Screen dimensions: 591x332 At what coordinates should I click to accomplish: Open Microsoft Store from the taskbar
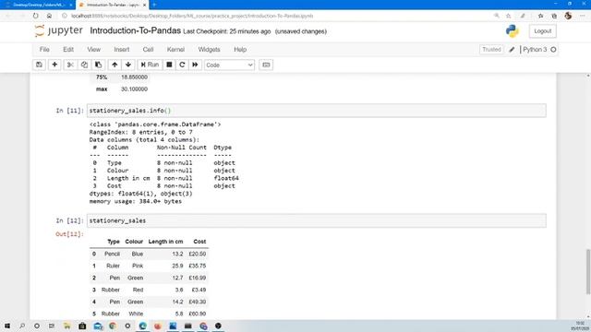82,326
